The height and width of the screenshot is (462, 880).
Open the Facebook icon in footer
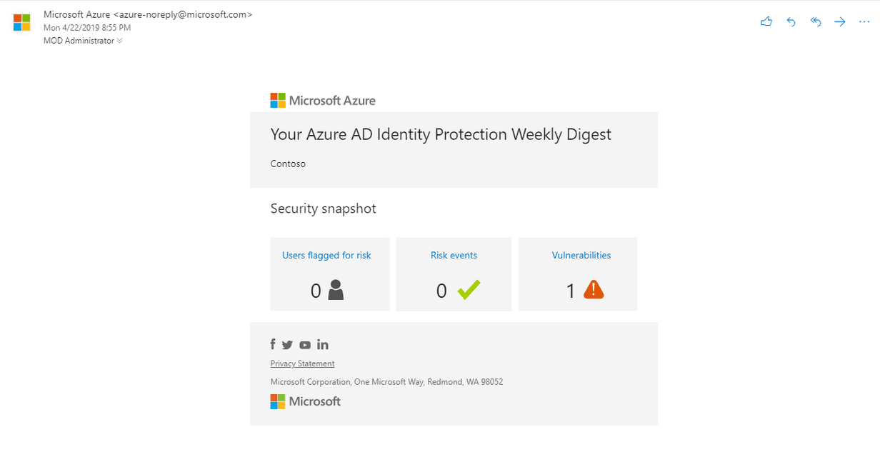pos(273,344)
